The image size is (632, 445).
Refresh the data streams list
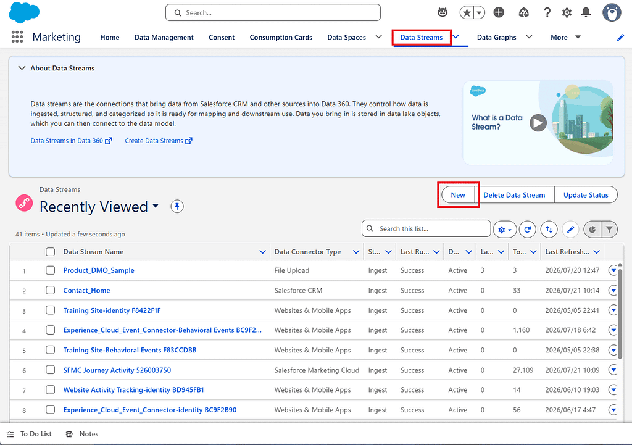click(527, 230)
